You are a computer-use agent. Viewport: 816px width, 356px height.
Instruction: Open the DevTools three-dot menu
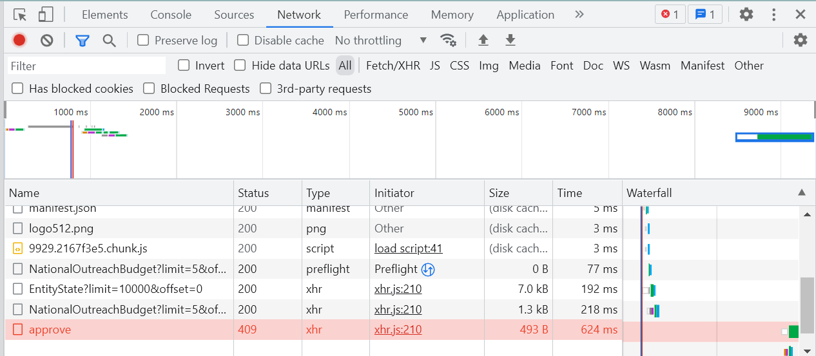(x=774, y=14)
